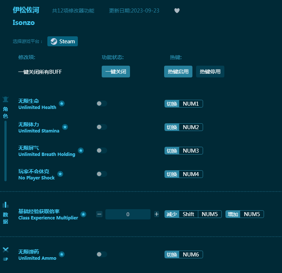Click star icon beside Unlimited Breath Holding

point(81,150)
